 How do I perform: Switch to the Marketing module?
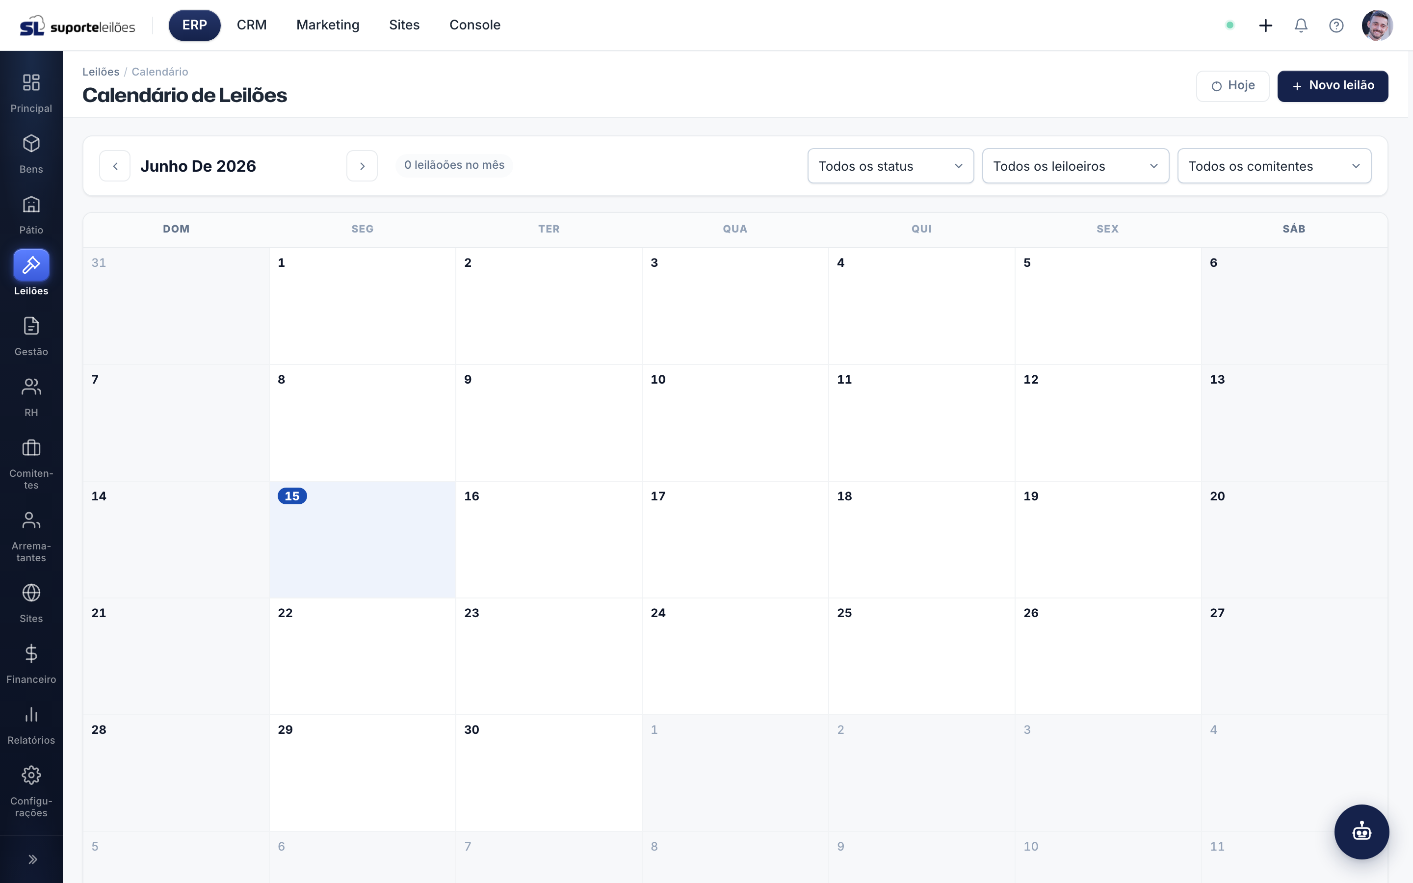[328, 25]
